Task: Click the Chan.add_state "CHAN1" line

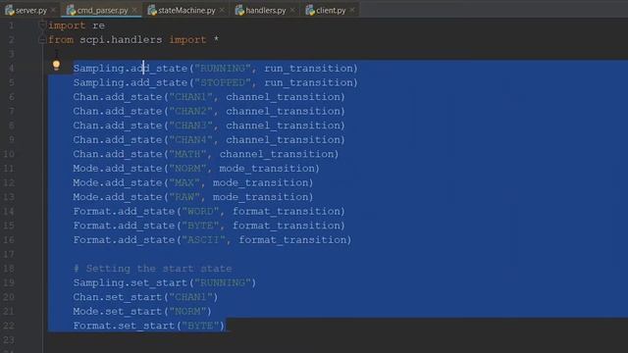Action: click(209, 97)
